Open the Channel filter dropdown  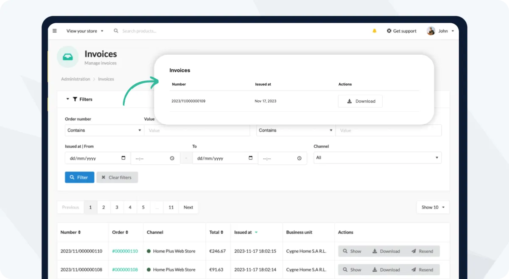(x=377, y=157)
